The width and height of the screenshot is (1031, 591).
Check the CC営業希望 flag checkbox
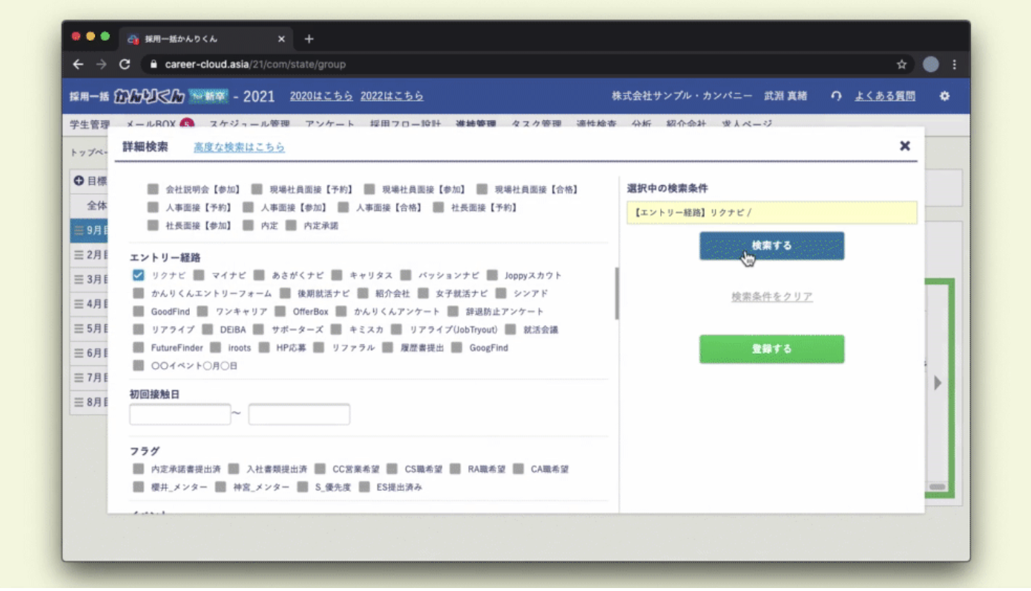click(320, 469)
